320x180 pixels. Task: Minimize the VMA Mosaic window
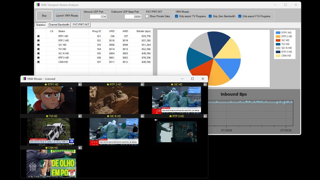[182, 79]
